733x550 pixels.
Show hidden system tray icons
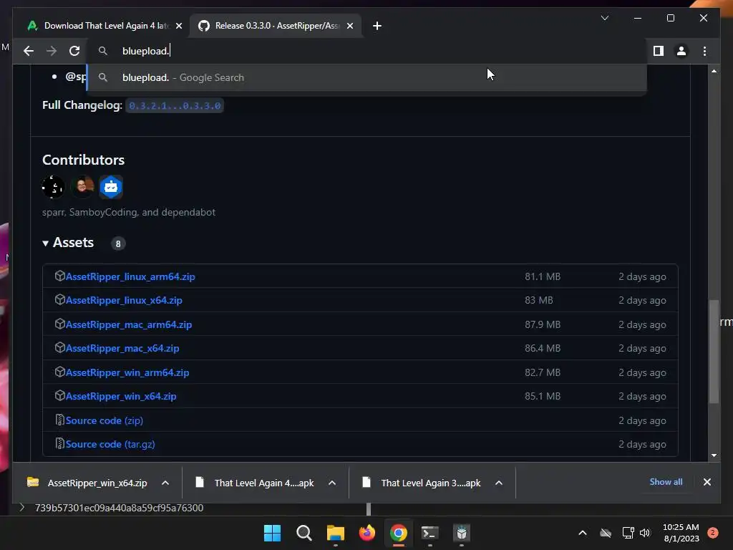click(583, 533)
